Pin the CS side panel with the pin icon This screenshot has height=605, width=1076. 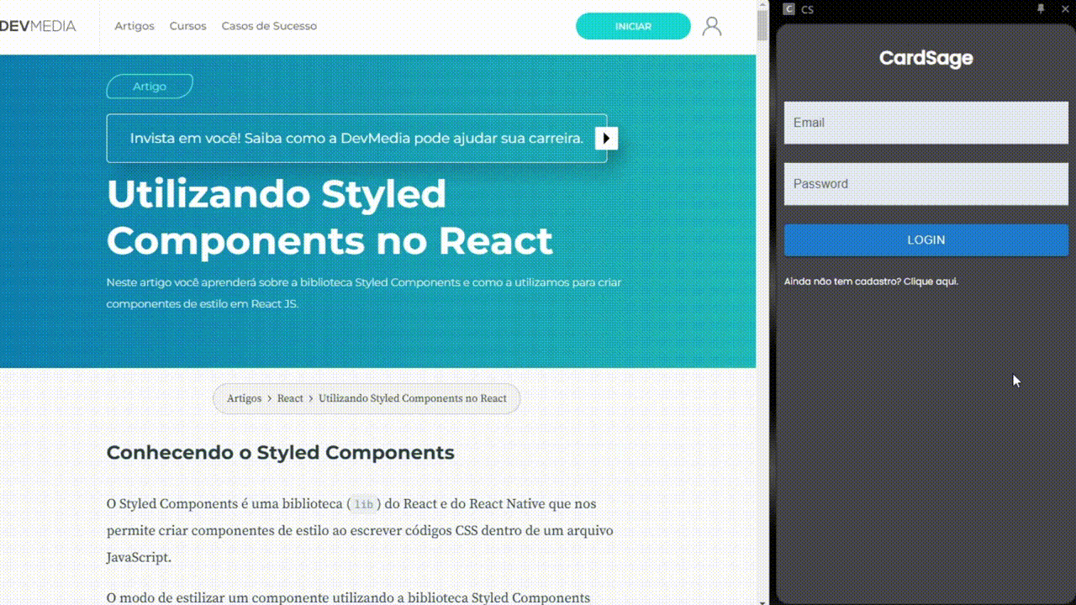click(1041, 8)
